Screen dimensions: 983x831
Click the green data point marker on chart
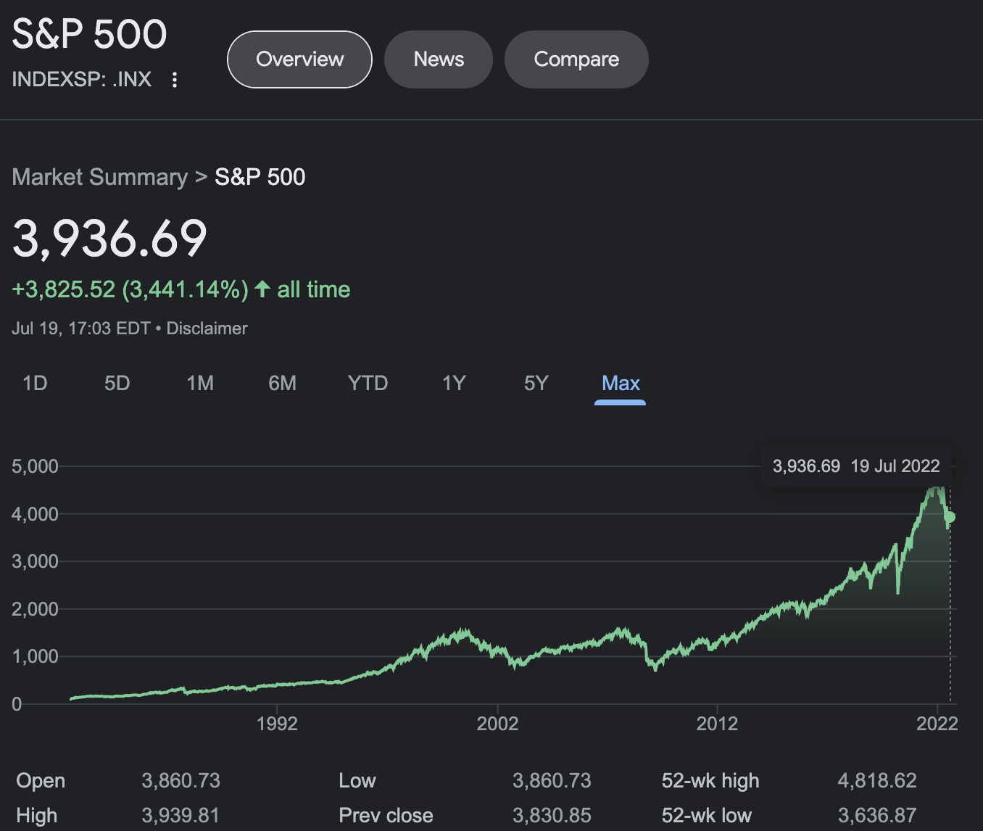950,517
